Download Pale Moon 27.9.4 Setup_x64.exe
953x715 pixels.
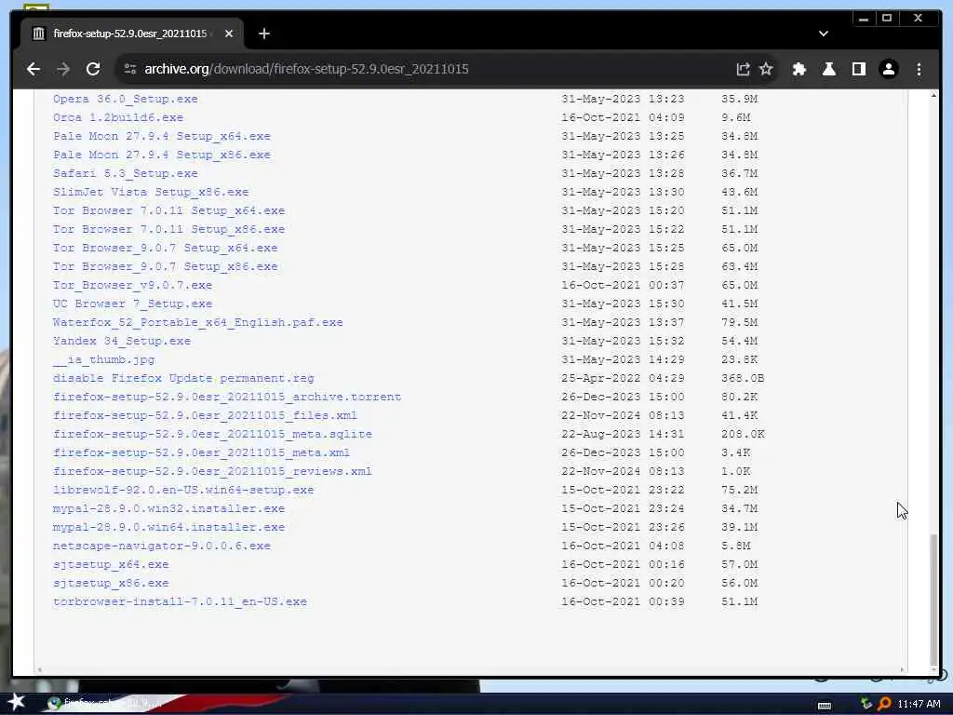(162, 136)
